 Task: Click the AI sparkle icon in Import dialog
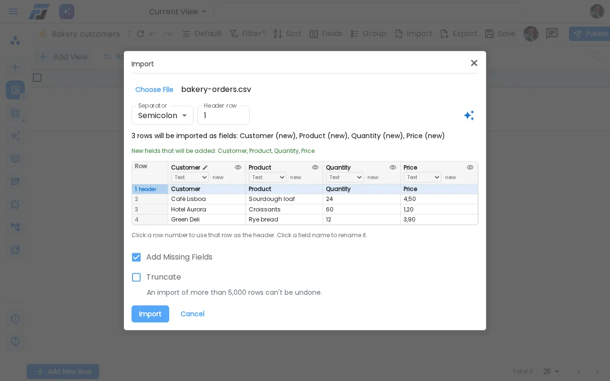tap(469, 115)
